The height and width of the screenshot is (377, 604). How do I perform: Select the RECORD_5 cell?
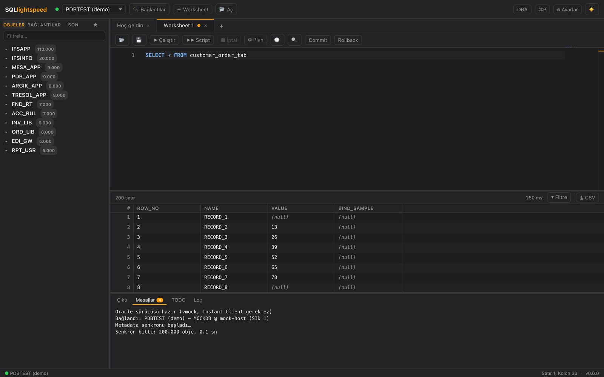point(234,257)
